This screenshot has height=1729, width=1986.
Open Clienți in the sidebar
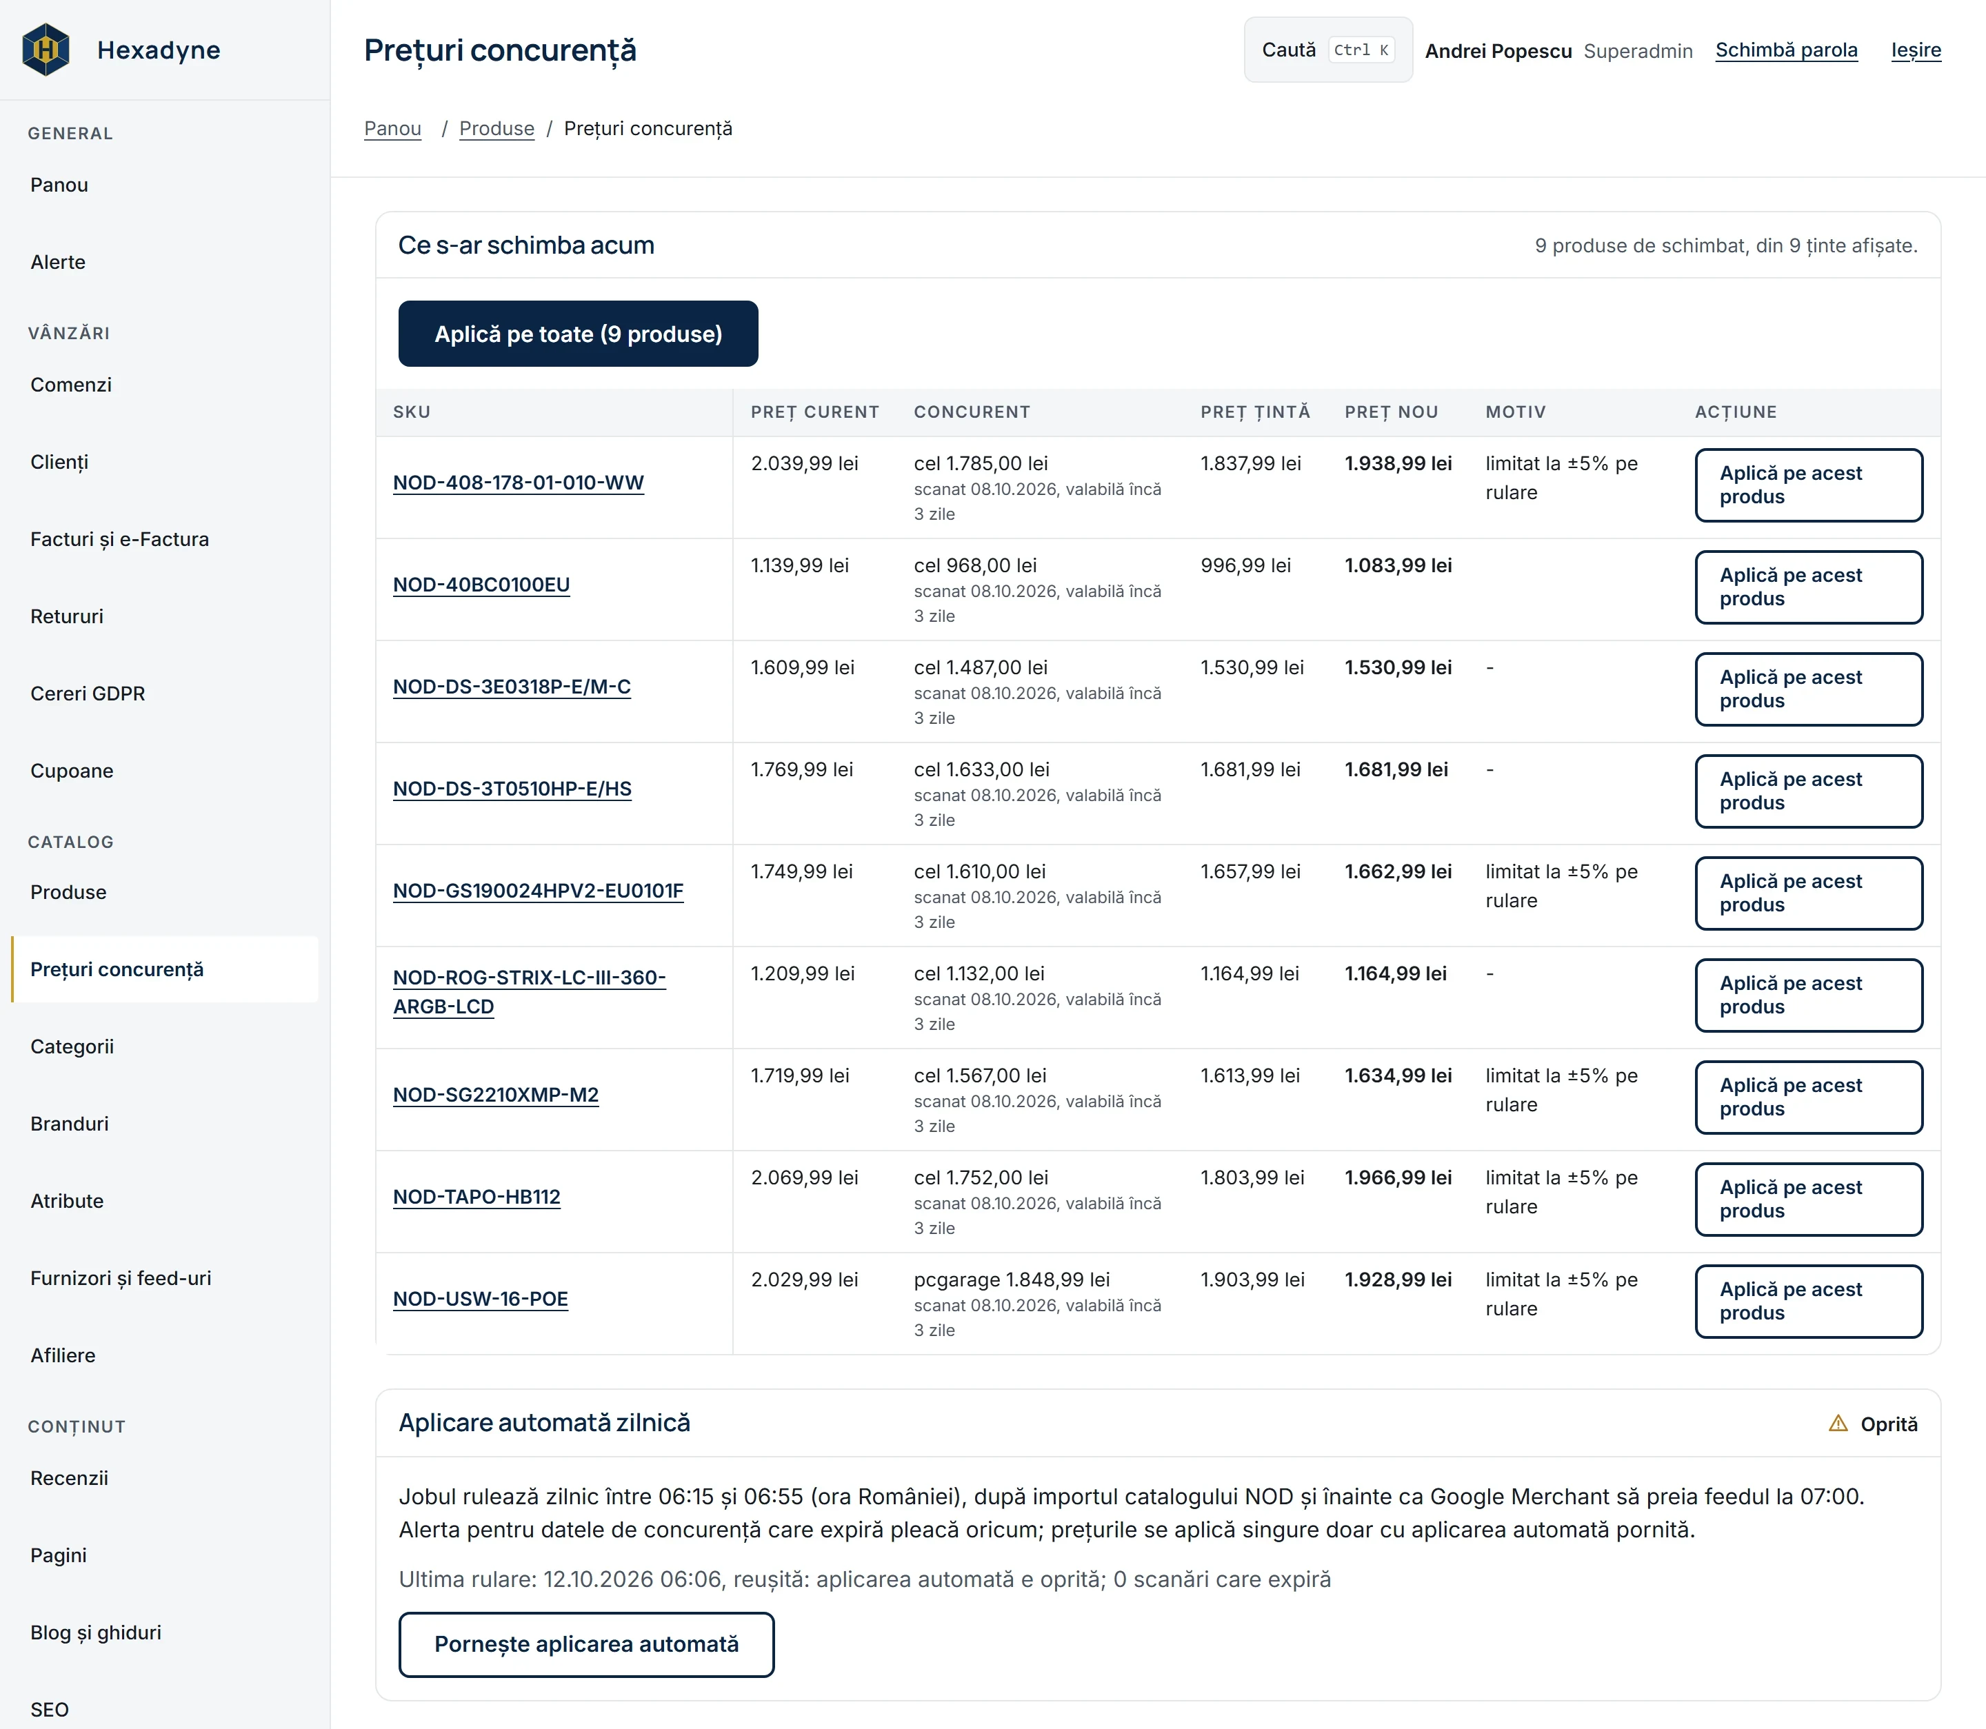[x=165, y=461]
